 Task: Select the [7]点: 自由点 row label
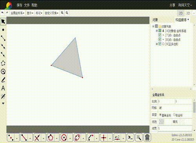173,35
